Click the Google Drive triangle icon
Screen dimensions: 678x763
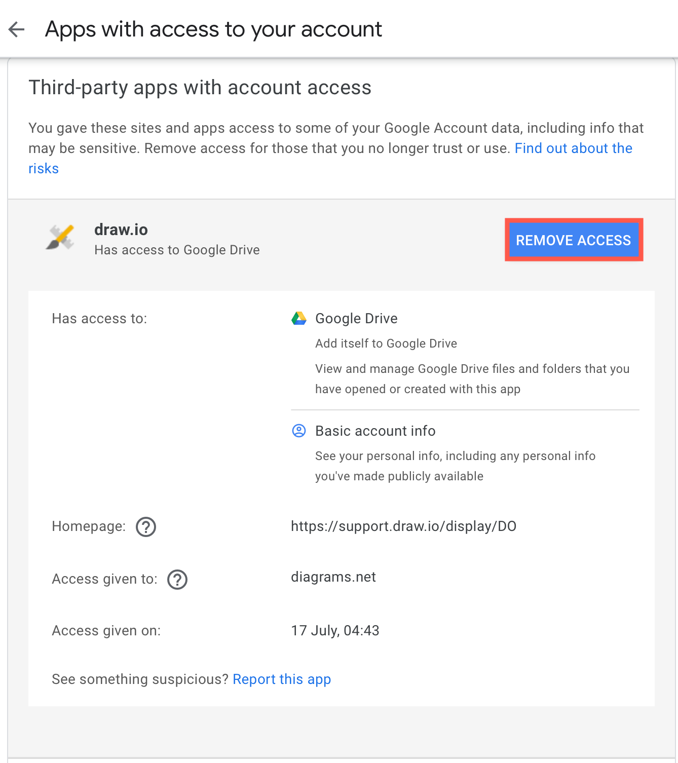pyautogui.click(x=299, y=318)
